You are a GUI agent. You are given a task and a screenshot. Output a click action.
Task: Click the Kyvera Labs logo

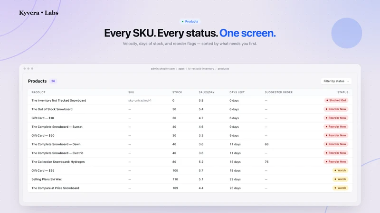[x=39, y=13]
